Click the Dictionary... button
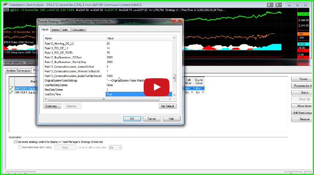The height and width of the screenshot is (175, 314). point(52,106)
